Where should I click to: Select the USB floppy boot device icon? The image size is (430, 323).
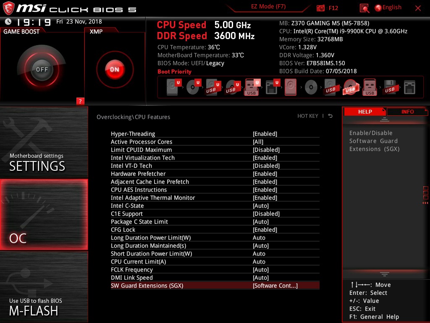point(390,87)
